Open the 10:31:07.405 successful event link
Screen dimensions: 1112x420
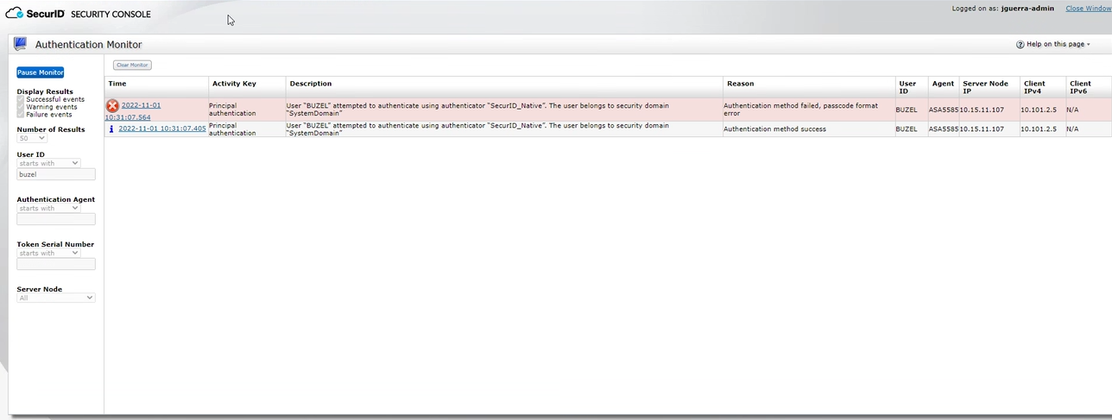point(162,129)
